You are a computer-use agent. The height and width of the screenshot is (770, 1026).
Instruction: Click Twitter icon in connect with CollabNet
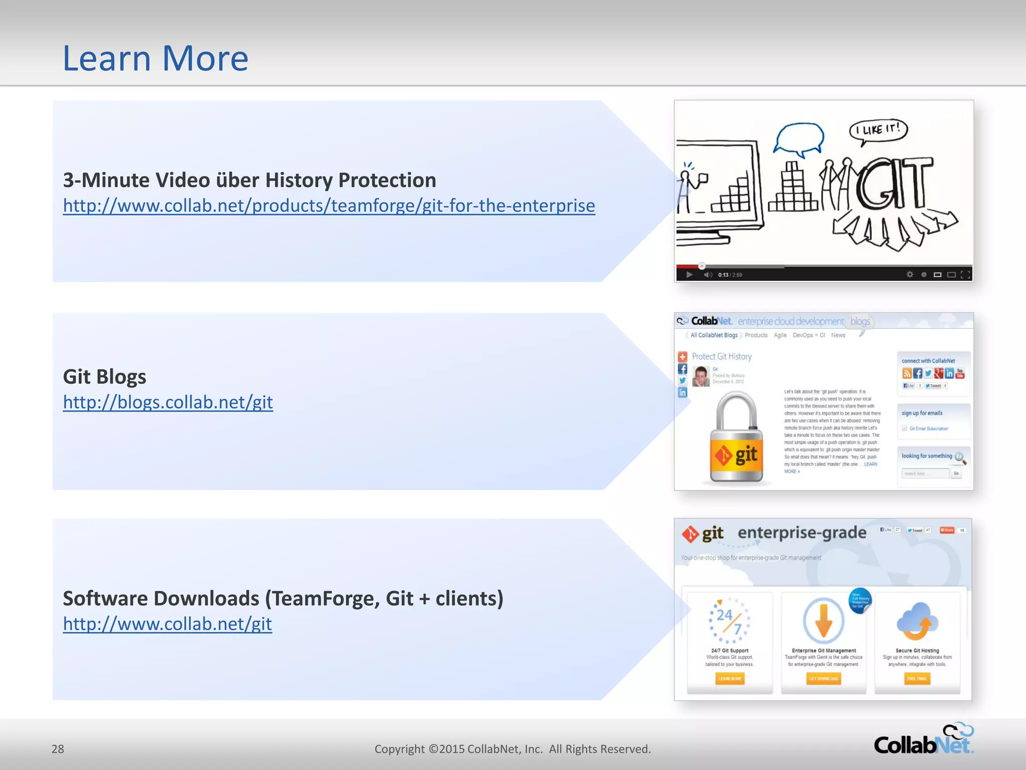[x=928, y=373]
